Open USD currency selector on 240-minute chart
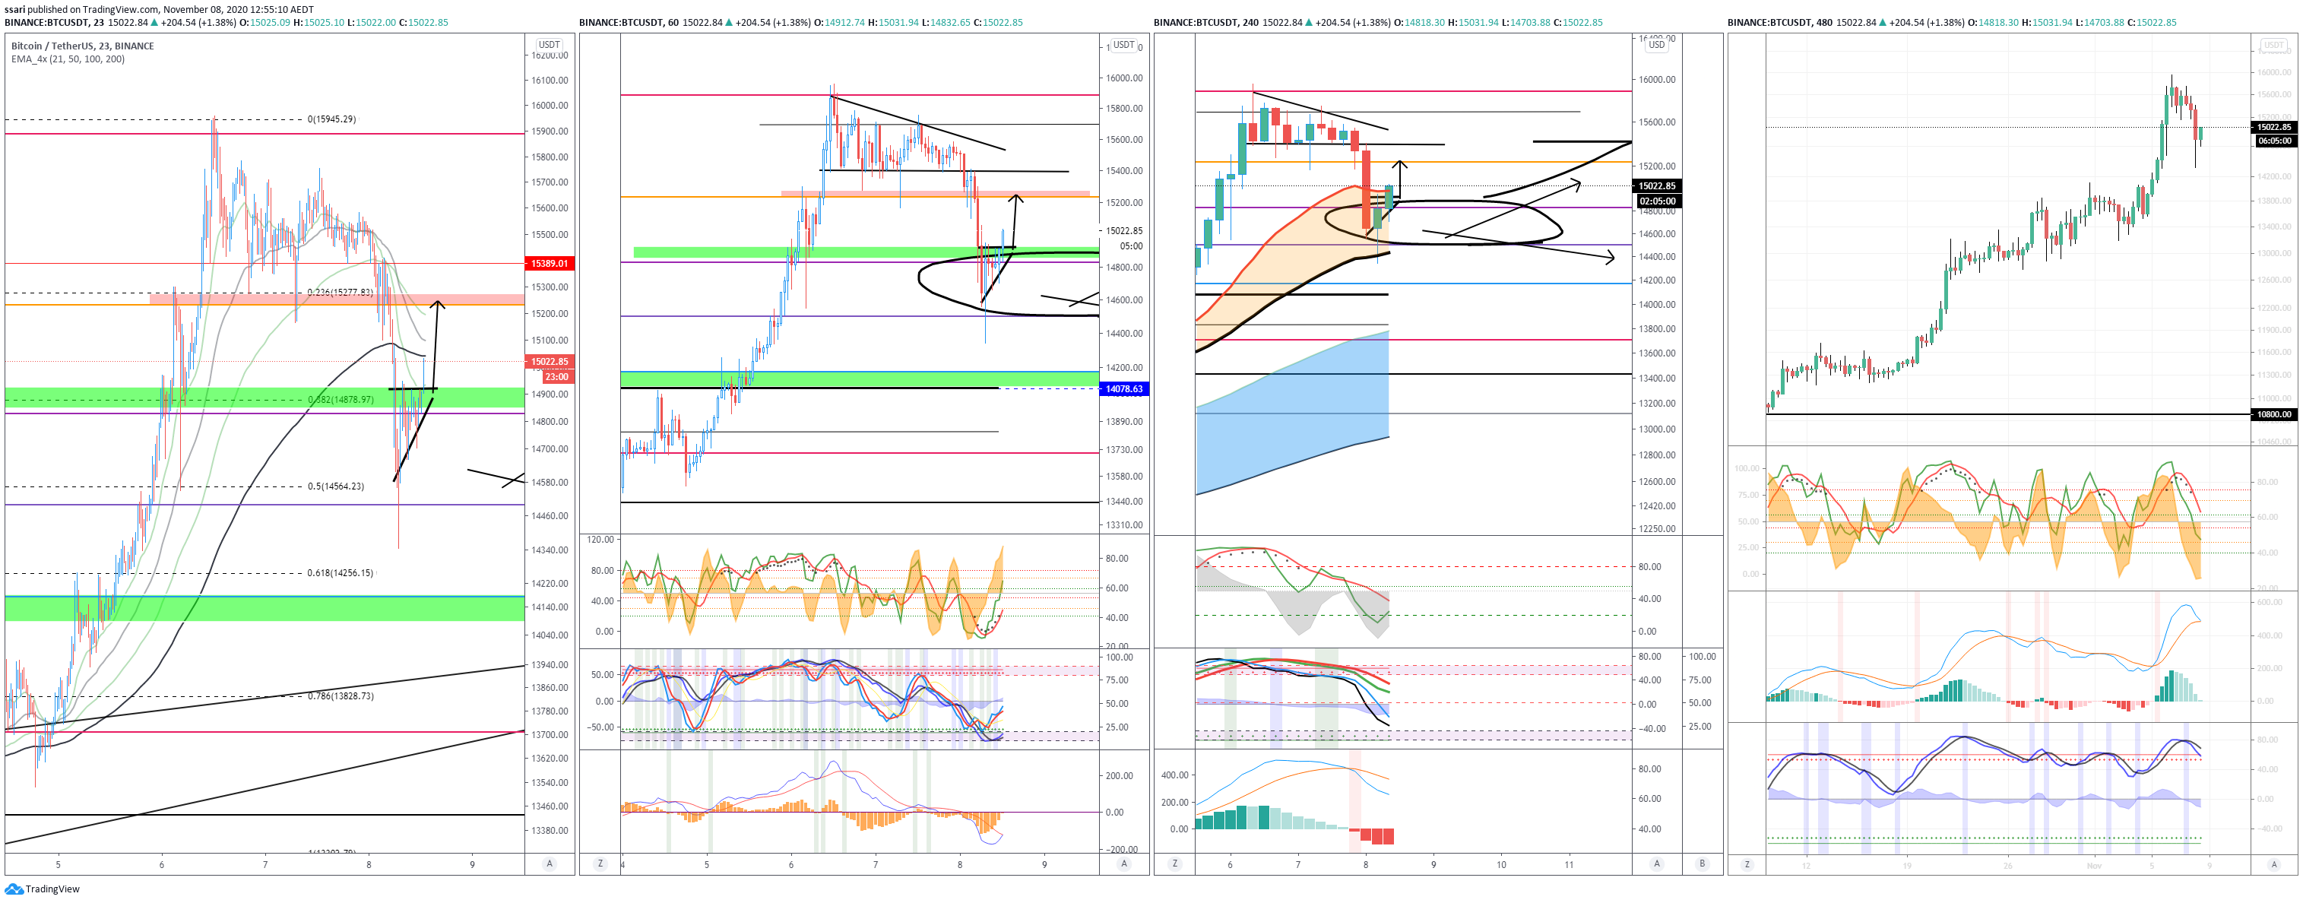 (x=1657, y=45)
